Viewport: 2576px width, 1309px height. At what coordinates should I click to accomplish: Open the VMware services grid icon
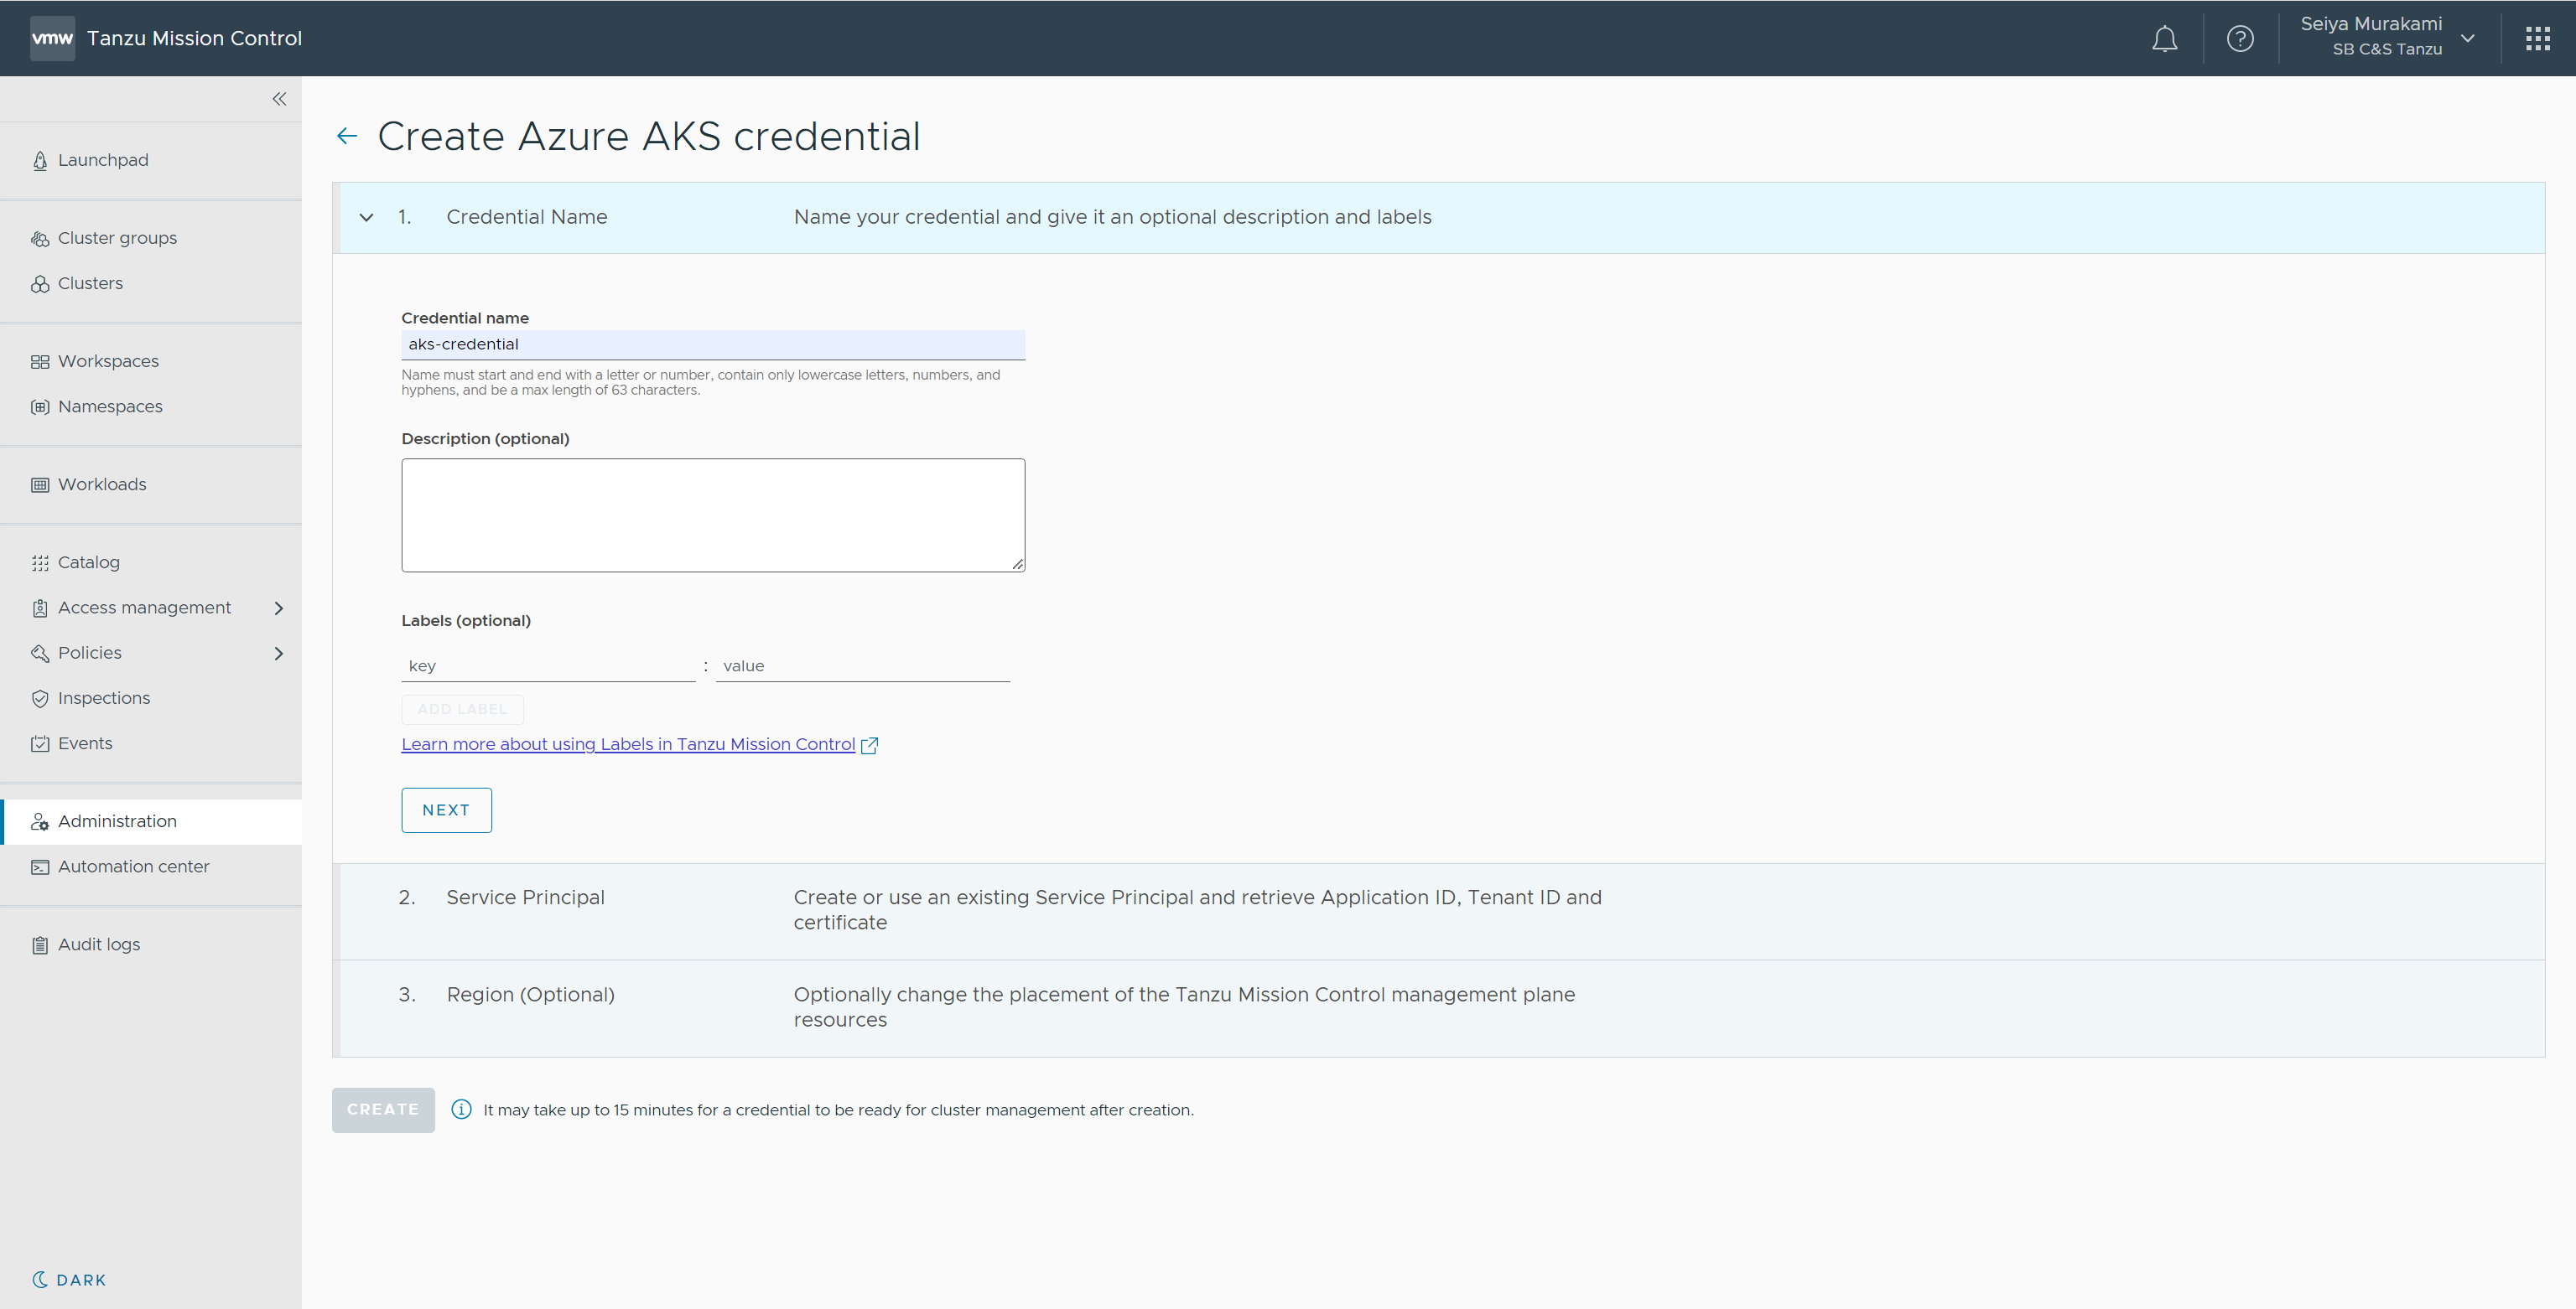[2537, 39]
